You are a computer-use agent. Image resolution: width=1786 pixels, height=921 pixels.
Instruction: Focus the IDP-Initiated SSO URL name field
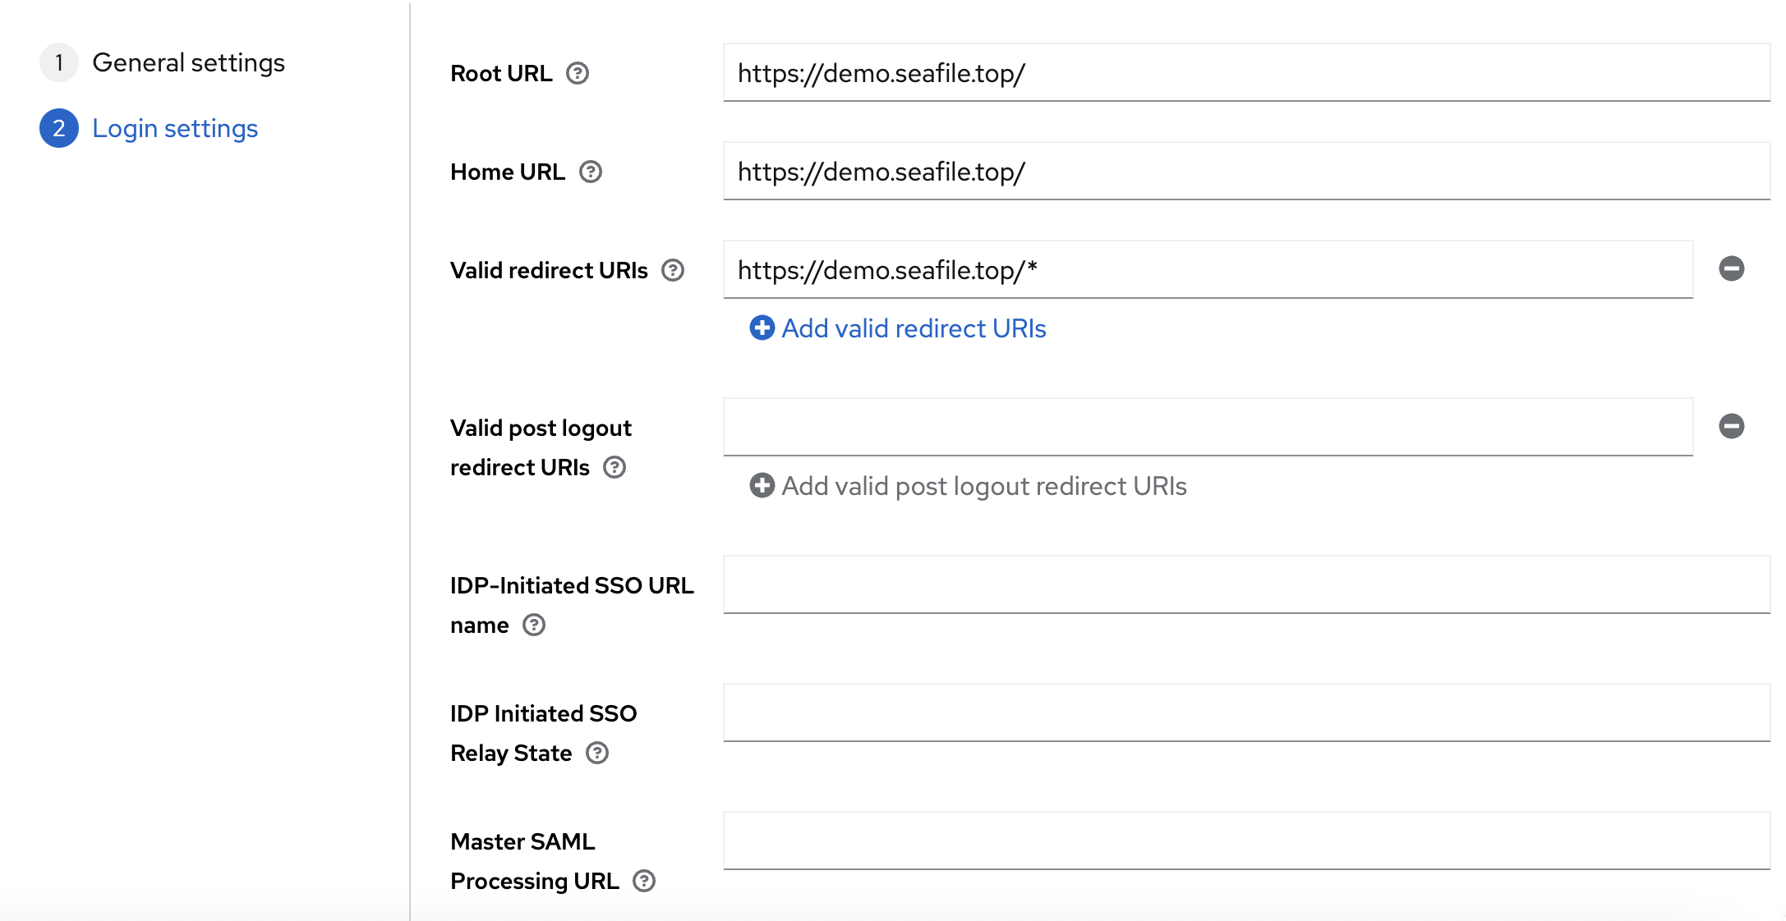point(1245,584)
